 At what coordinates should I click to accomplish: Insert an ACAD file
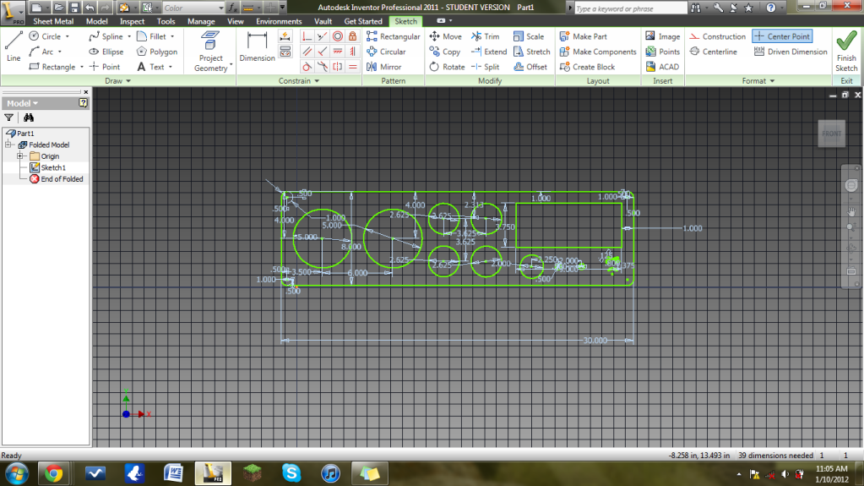[662, 67]
